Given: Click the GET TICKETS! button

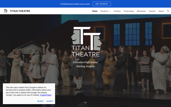Looking at the screenshot, I should (x=102, y=4).
